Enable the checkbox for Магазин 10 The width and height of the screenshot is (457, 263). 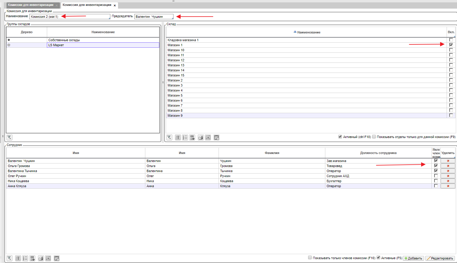click(x=451, y=50)
